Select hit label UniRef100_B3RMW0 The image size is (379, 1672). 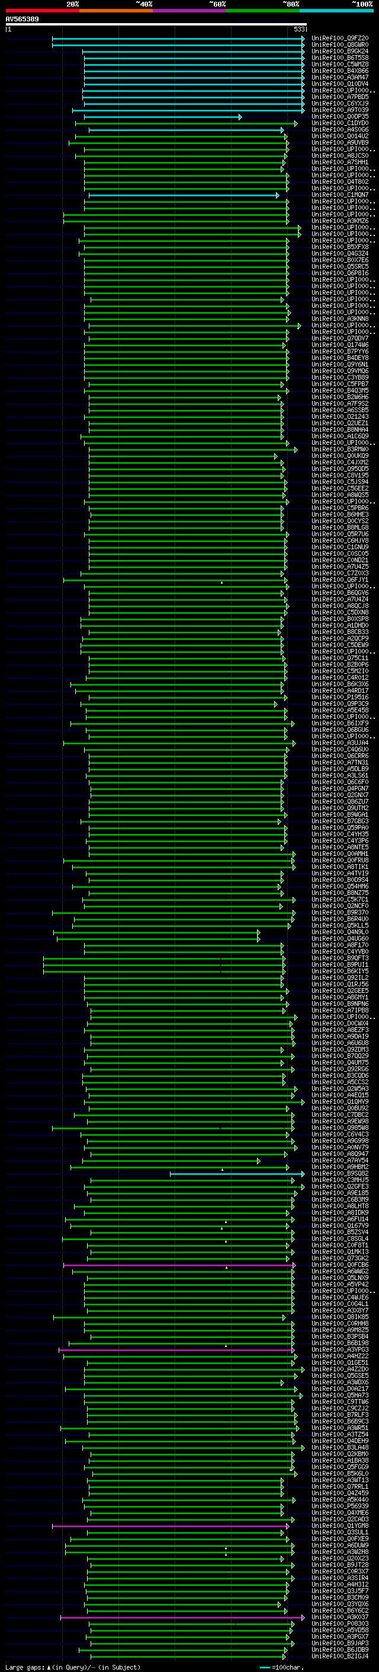click(x=340, y=449)
